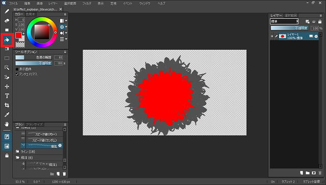Click レイヤー1 layer thumbnail
Viewport: 326px width, 185px height.
coord(282,36)
